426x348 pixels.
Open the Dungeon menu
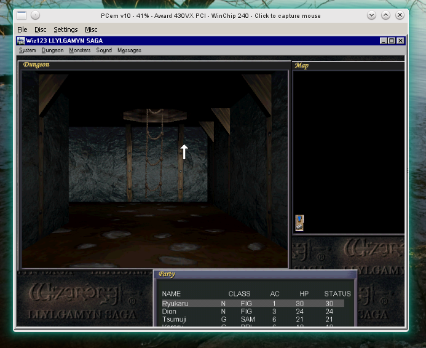coord(52,50)
